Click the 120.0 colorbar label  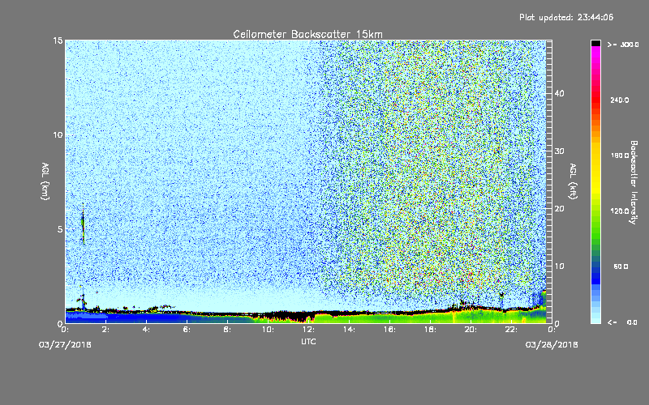click(620, 211)
